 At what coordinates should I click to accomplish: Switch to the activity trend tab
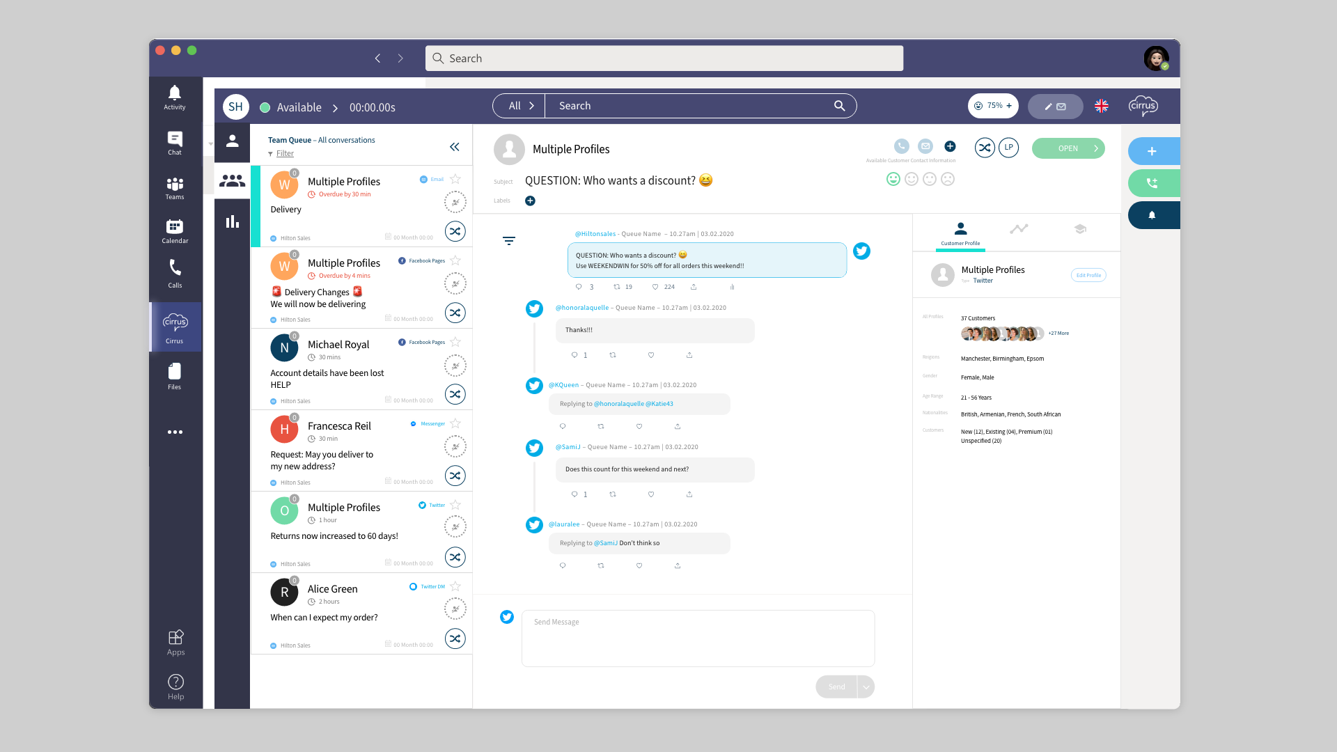(1019, 228)
